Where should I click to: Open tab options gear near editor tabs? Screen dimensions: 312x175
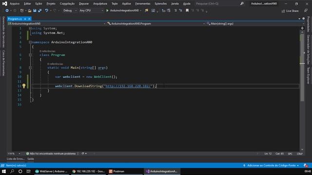point(303,18)
